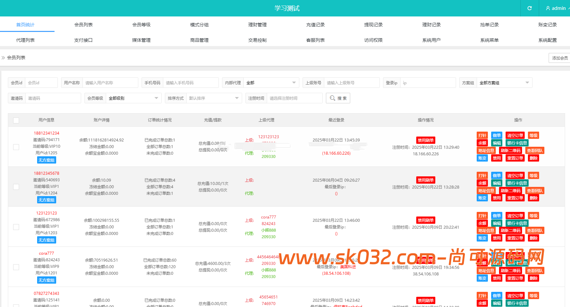Toggle the select-all checkbox in the table header

pyautogui.click(x=16, y=120)
